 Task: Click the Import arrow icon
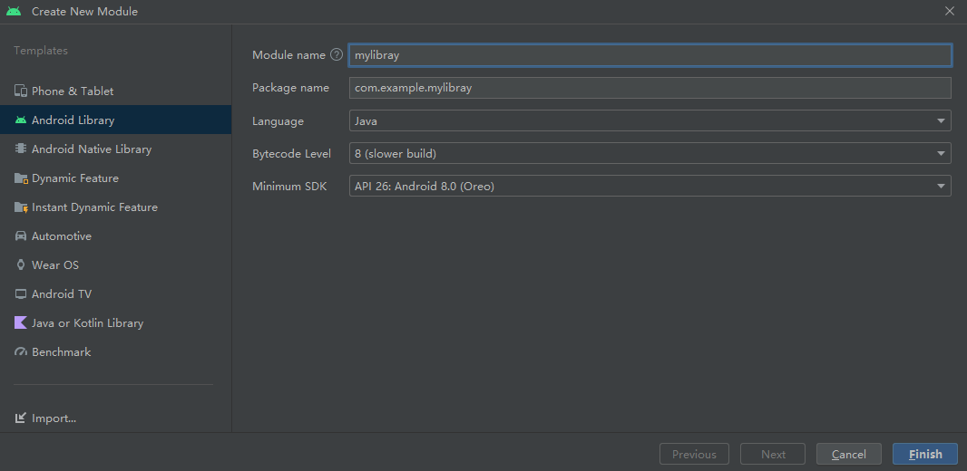click(x=21, y=418)
